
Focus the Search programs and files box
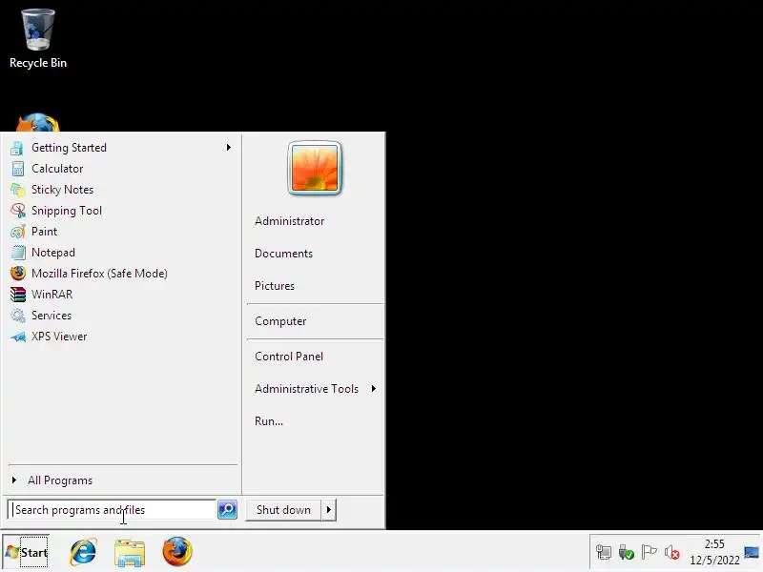[x=113, y=510]
